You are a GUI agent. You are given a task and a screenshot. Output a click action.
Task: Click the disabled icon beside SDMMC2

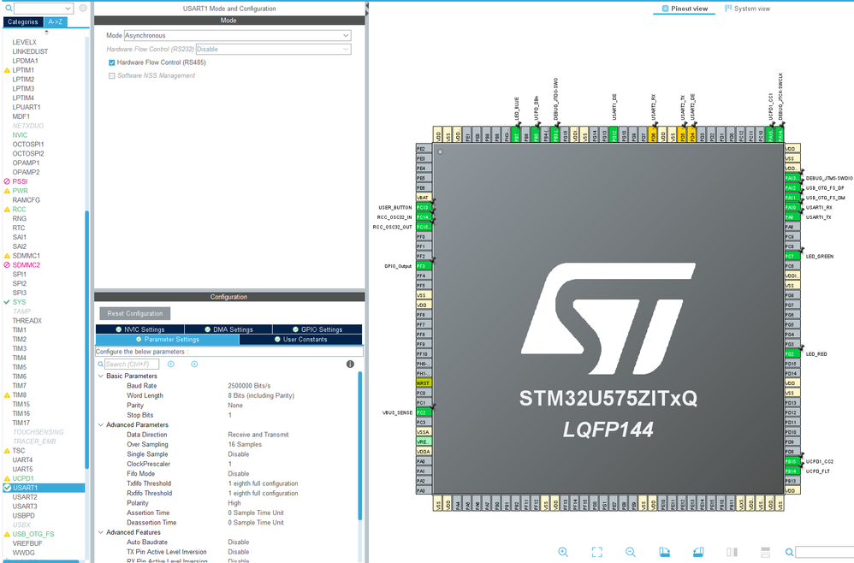pyautogui.click(x=7, y=265)
